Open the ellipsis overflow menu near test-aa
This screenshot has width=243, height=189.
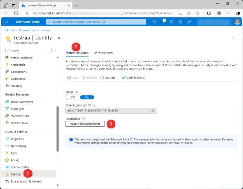coord(66,37)
